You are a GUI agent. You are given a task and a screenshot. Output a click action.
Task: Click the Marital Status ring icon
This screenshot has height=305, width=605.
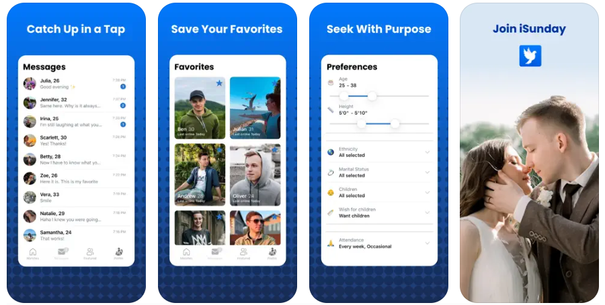pyautogui.click(x=331, y=172)
